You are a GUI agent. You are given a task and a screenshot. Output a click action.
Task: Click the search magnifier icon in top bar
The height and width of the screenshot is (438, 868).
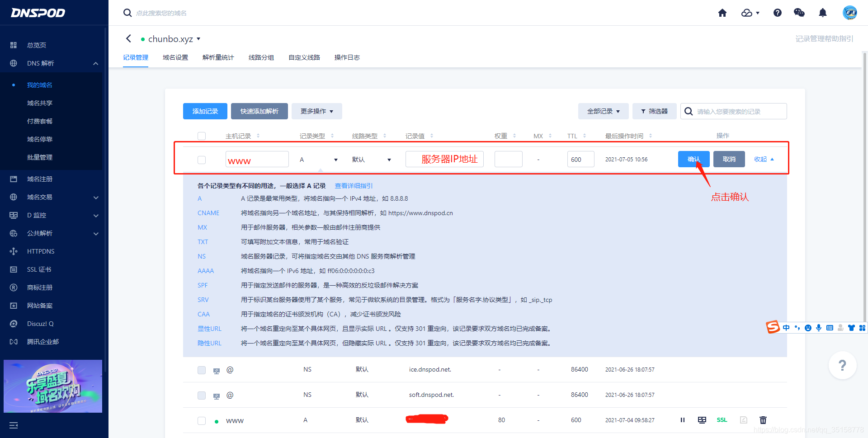coord(127,13)
